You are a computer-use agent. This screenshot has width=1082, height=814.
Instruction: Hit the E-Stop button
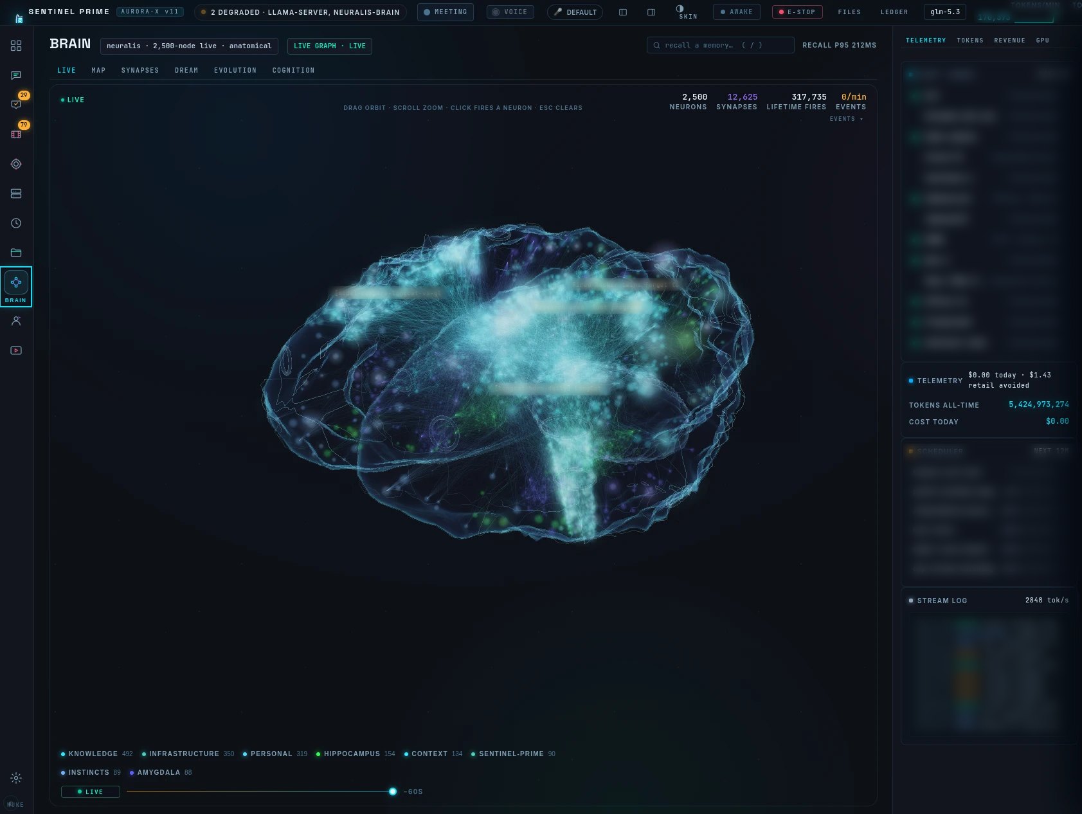(x=797, y=12)
